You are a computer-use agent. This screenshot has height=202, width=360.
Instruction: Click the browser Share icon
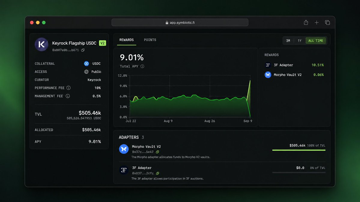(306, 22)
